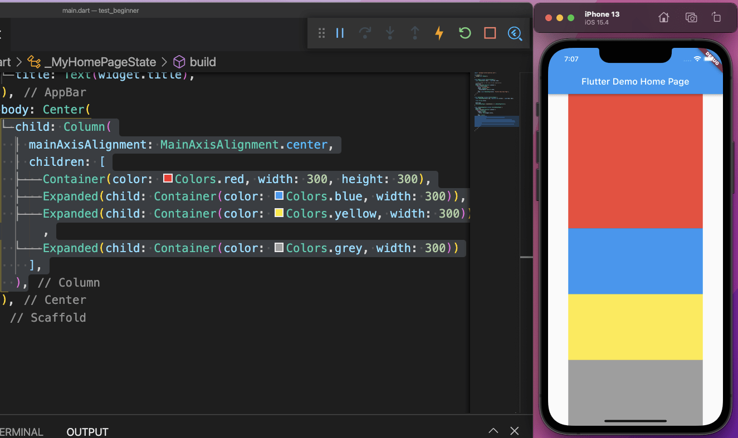Click the red color swatch in code
Viewport: 738px width, 438px height.
pyautogui.click(x=168, y=179)
